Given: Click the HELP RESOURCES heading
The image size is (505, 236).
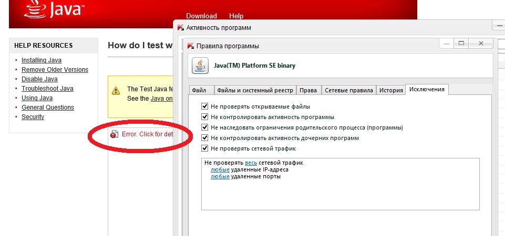Looking at the screenshot, I should (x=44, y=45).
